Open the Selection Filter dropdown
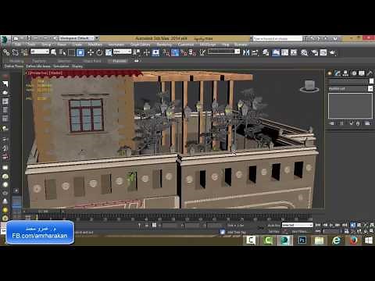 pos(40,52)
